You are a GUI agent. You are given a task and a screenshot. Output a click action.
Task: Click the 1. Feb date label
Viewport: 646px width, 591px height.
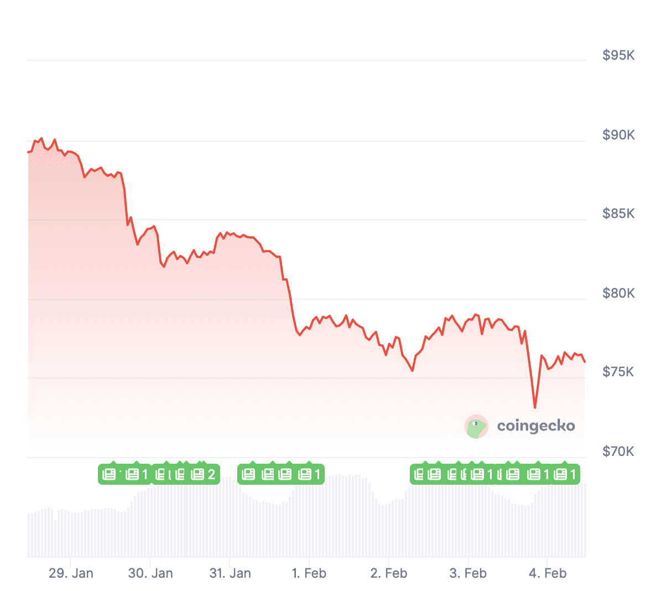(309, 573)
